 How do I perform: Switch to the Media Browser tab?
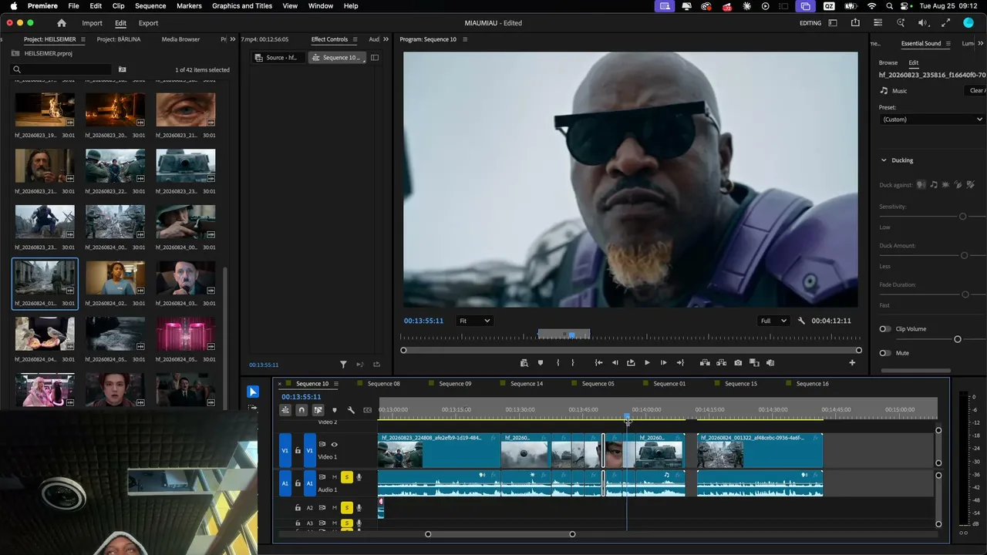click(x=180, y=39)
